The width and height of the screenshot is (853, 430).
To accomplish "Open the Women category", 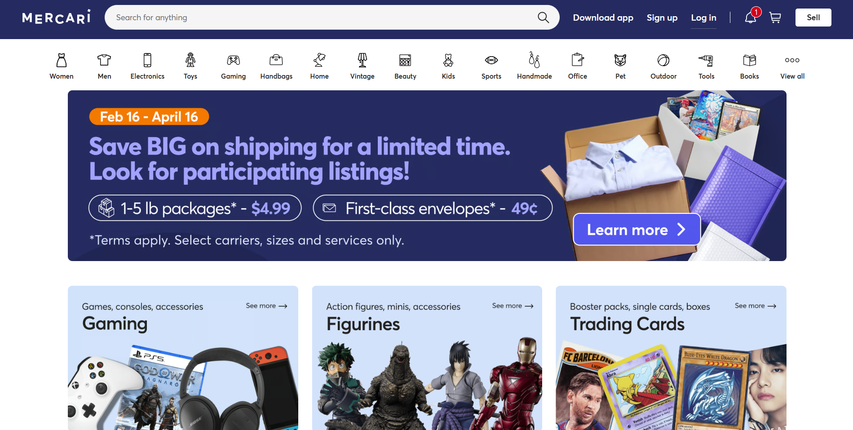I will (62, 66).
